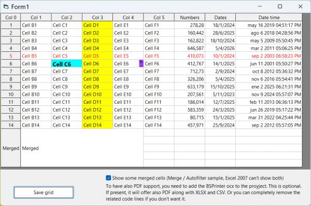Select Cell B9

pyautogui.click(x=36, y=87)
